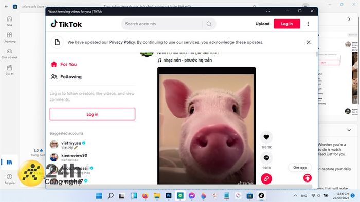Click the Get app button
This screenshot has width=360, height=202.
(x=300, y=168)
